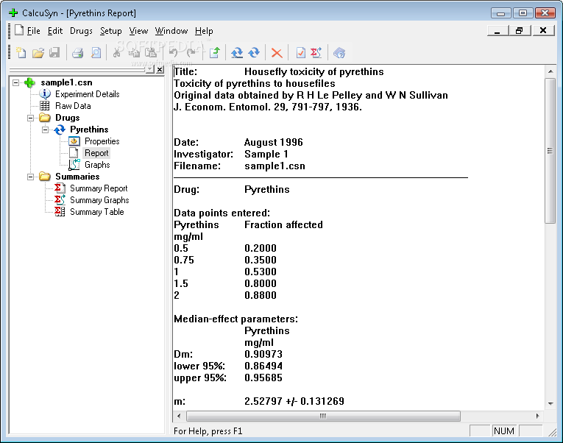Select the Graphs tree item
Viewport: 563px width, 443px height.
click(x=97, y=165)
